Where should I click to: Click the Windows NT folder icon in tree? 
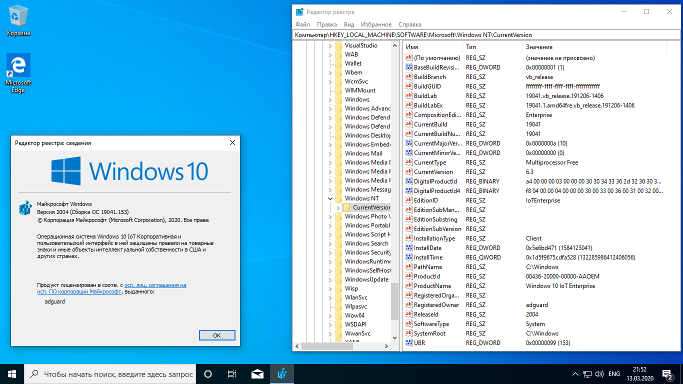338,198
